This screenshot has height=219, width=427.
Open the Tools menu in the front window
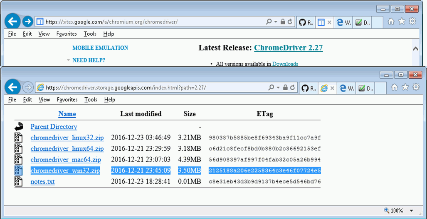pyautogui.click(x=91, y=100)
